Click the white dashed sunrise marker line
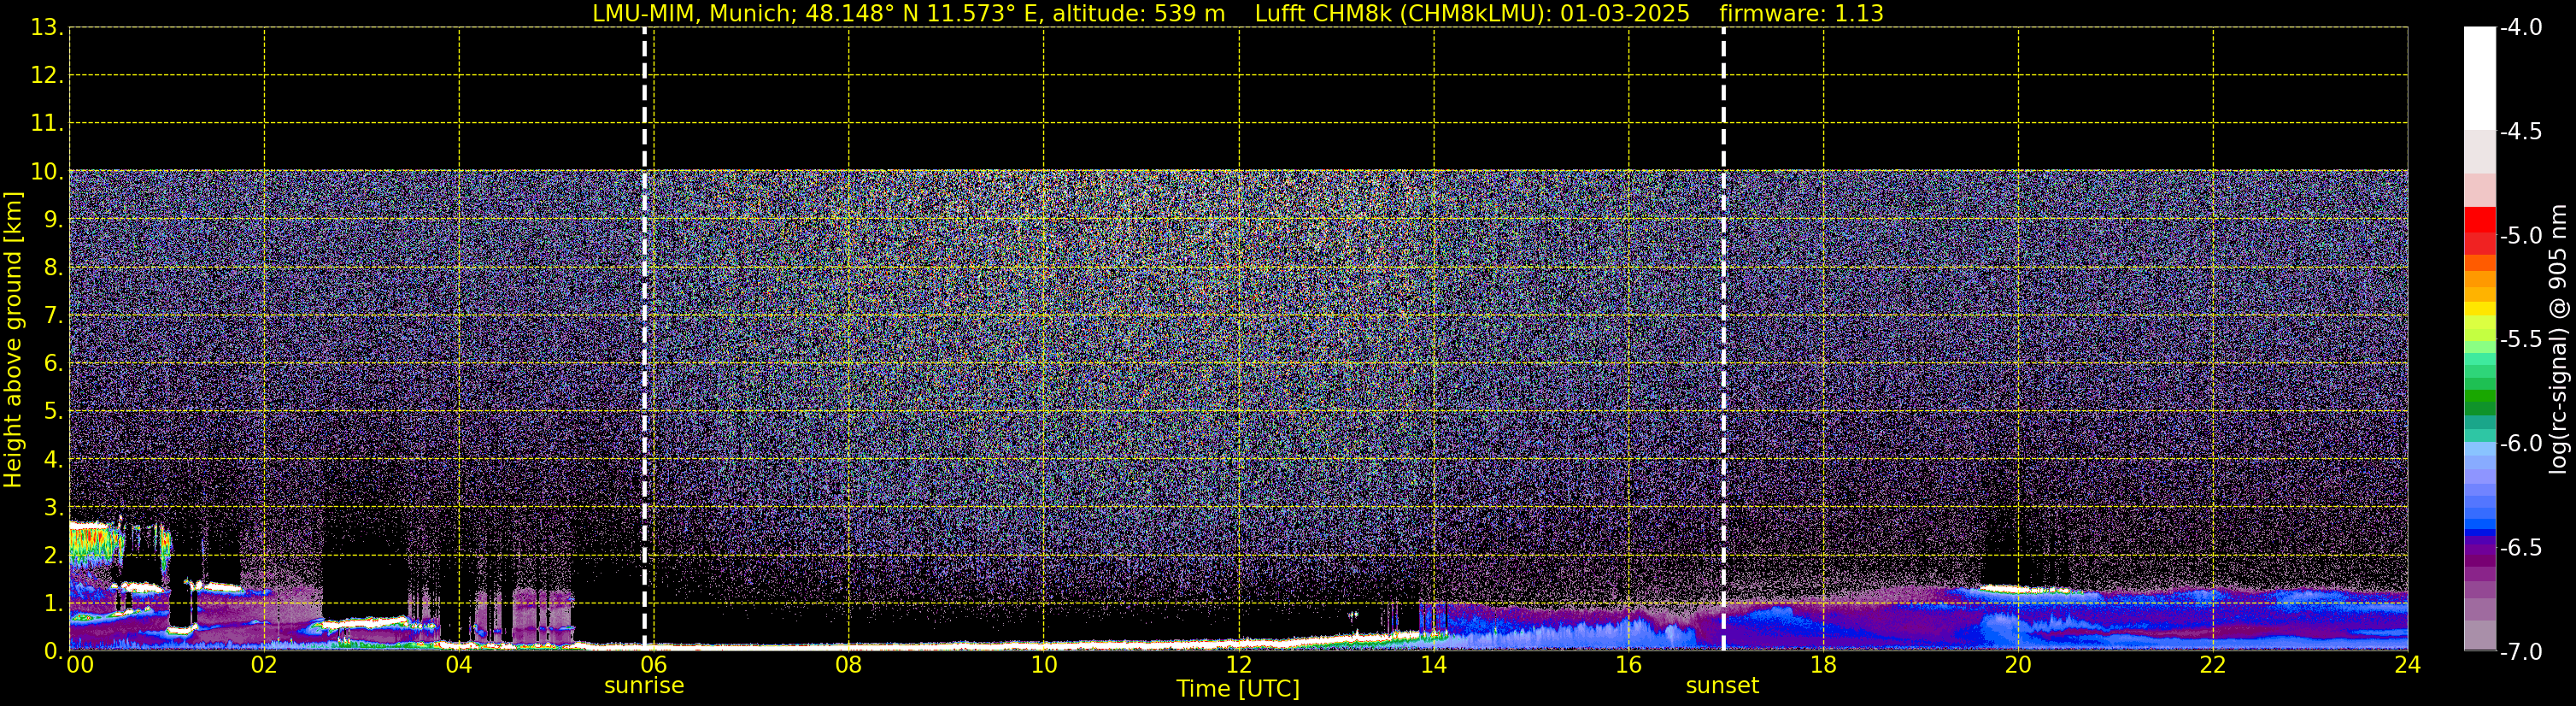The image size is (2576, 706). click(x=644, y=338)
